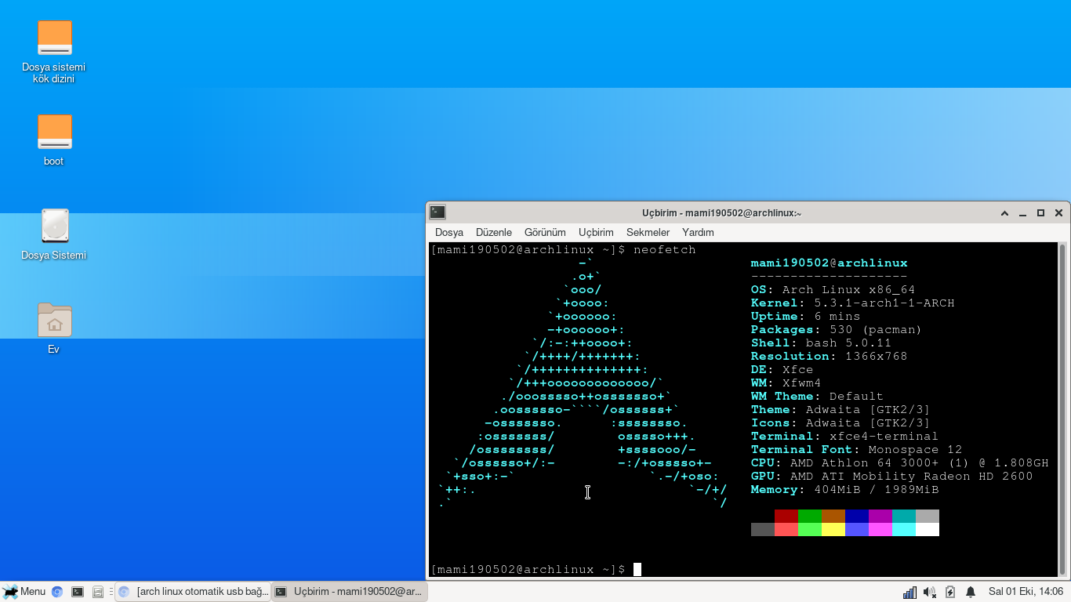Click the 'Theme: Adwaita [GTK2/3]' line

(x=840, y=409)
